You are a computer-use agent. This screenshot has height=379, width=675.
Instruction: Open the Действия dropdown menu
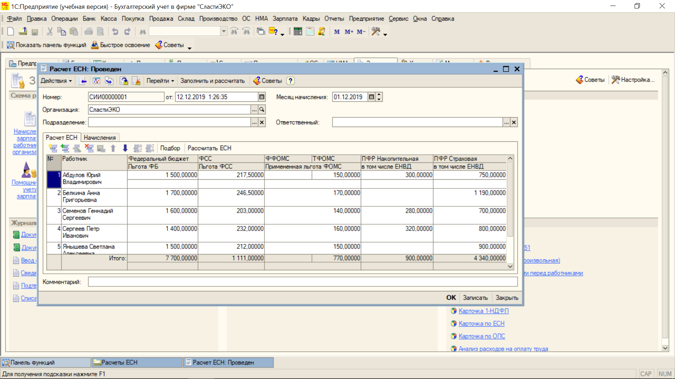coord(56,81)
